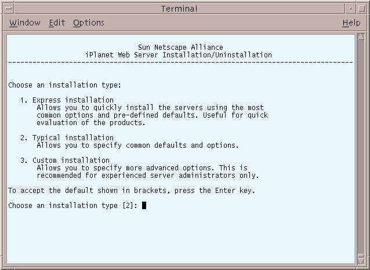Click "2. Typical installation" text
370x270 pixels.
point(67,138)
